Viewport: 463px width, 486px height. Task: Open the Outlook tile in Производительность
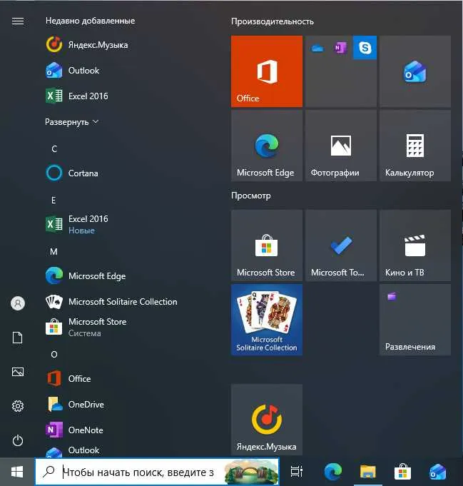pos(415,71)
